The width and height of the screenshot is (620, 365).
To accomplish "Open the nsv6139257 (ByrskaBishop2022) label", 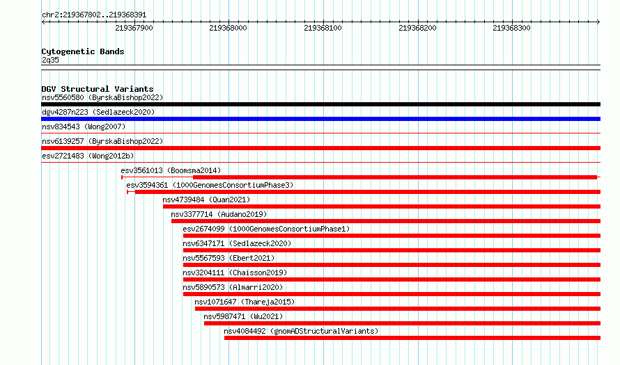I will (x=102, y=141).
